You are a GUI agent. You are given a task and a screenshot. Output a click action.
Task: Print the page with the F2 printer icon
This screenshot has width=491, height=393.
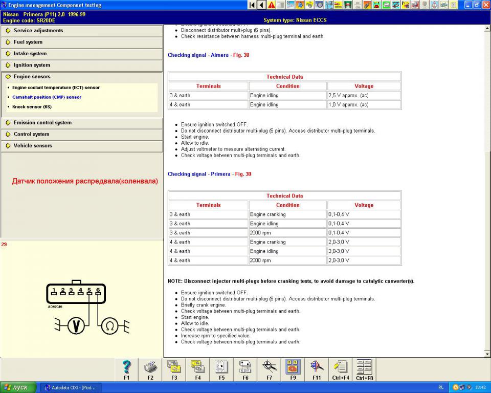(x=150, y=370)
